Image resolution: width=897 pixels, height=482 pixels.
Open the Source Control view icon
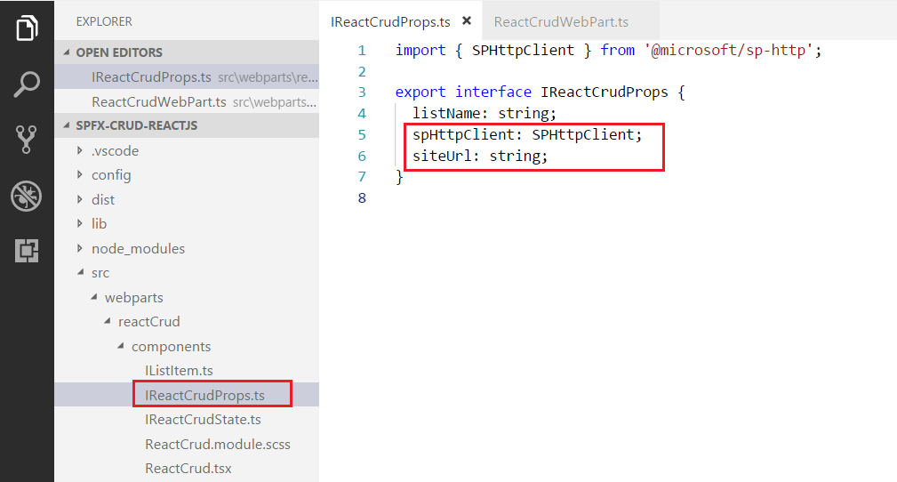[27, 140]
